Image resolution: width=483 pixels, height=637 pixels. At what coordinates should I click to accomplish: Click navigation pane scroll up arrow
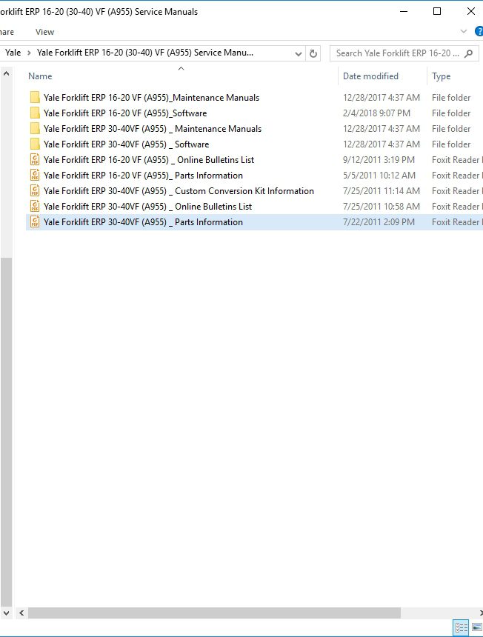click(6, 73)
